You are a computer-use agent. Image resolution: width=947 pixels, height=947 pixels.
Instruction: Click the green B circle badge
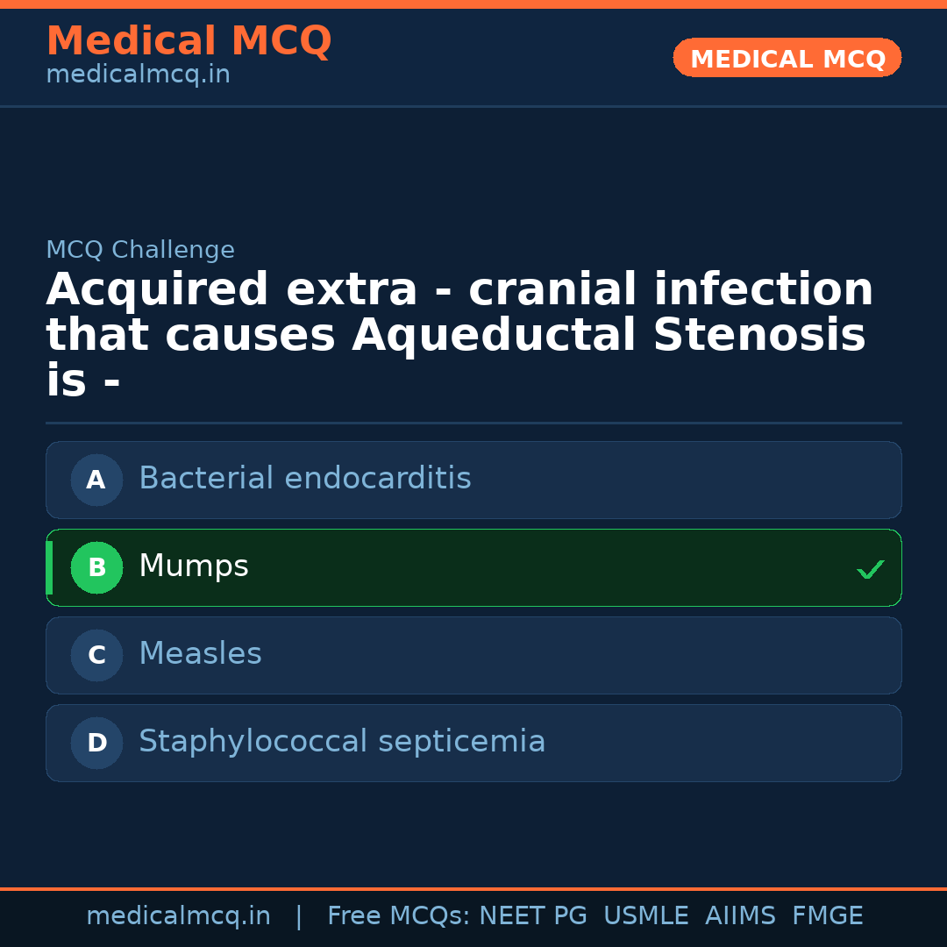click(x=96, y=567)
